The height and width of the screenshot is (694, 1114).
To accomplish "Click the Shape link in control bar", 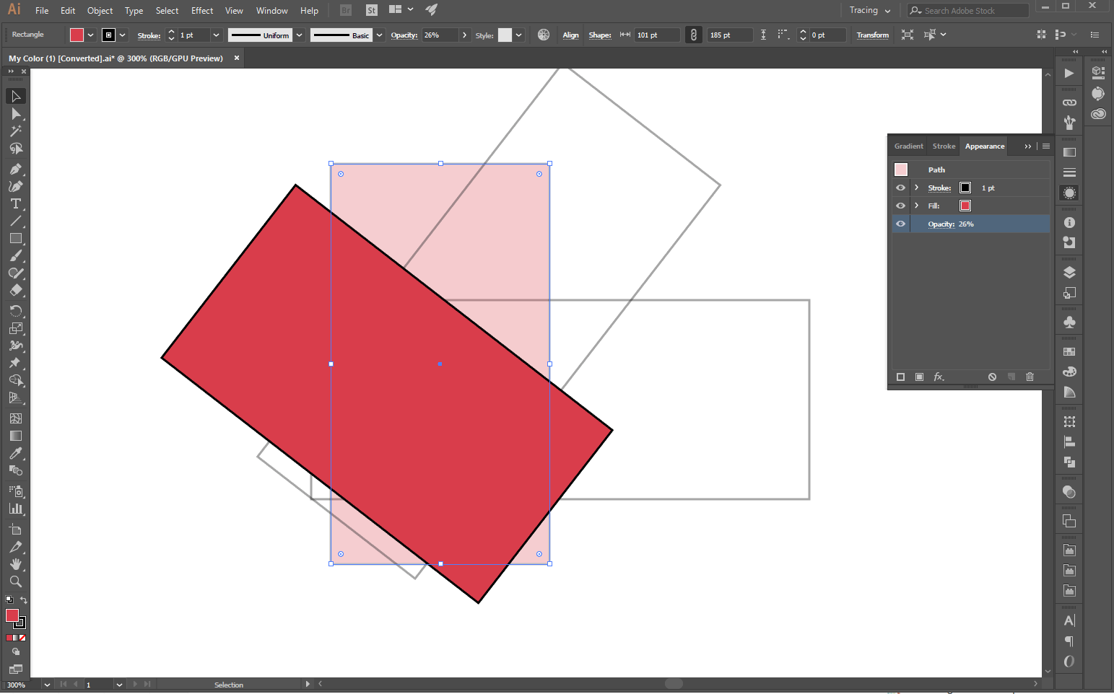I will coord(599,35).
